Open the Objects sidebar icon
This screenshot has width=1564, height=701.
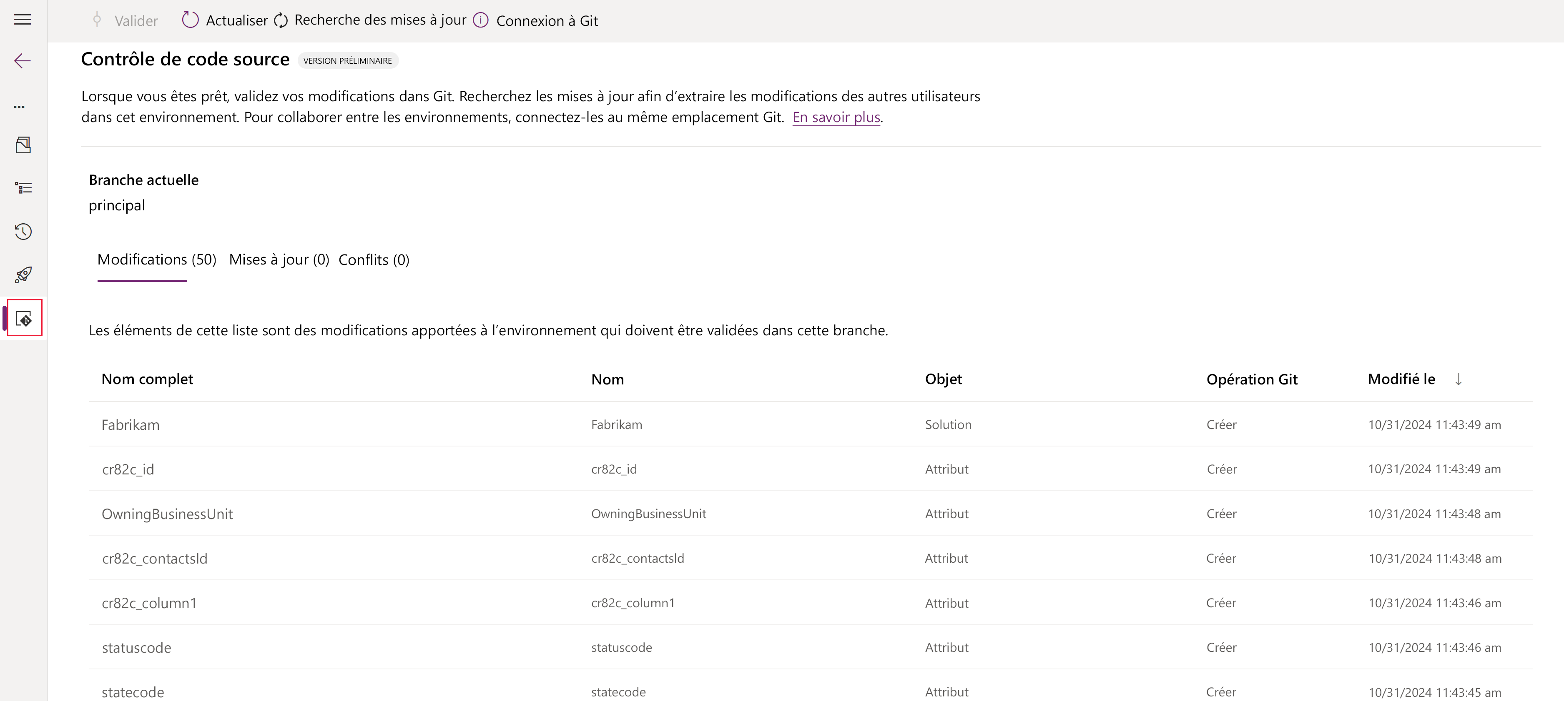23,145
